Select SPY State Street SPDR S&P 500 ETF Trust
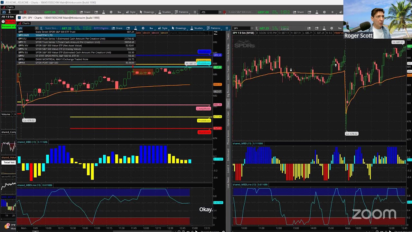 [76, 32]
